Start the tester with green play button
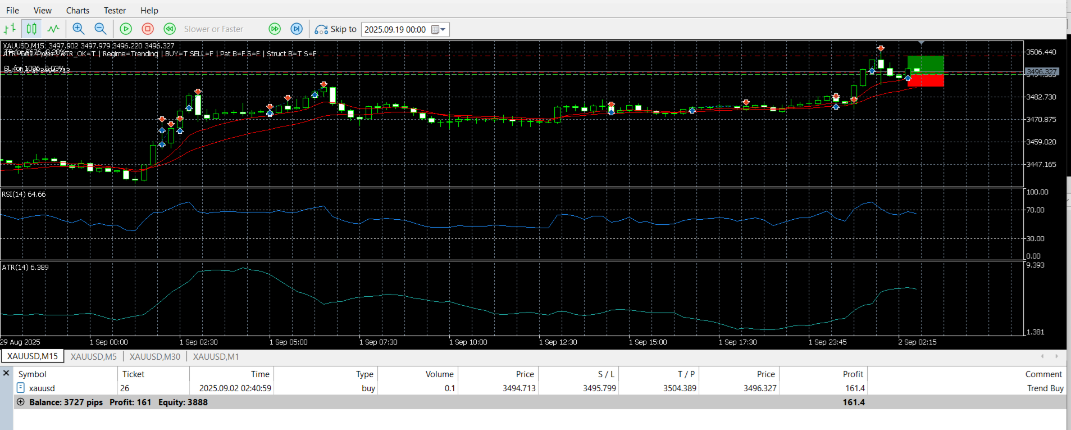This screenshot has height=430, width=1071. pos(126,29)
